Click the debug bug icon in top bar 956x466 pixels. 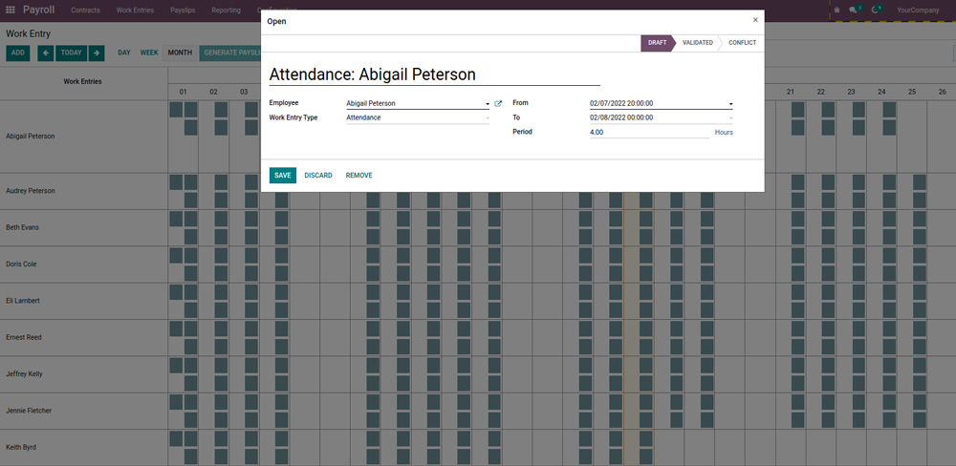point(837,10)
